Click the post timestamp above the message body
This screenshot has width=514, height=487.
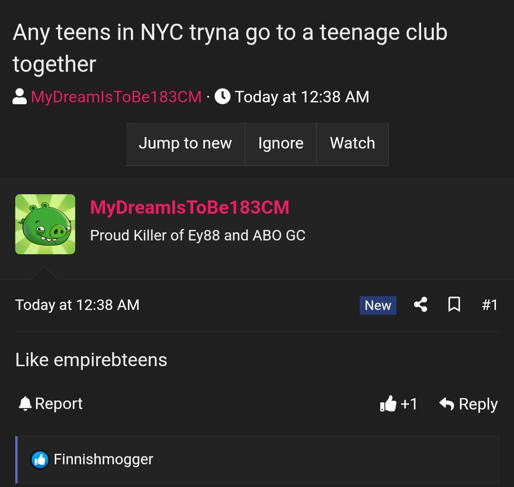(x=77, y=305)
